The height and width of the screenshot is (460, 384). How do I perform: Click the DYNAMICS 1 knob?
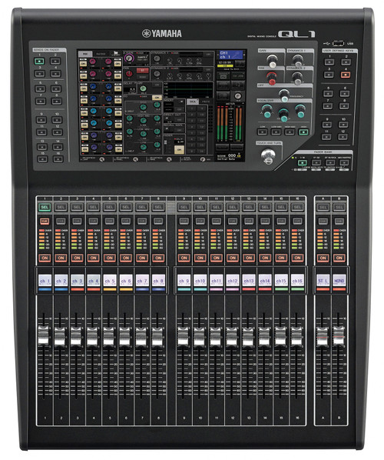297,60
